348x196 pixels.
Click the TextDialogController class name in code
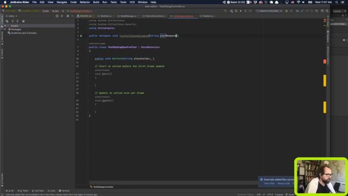point(122,47)
